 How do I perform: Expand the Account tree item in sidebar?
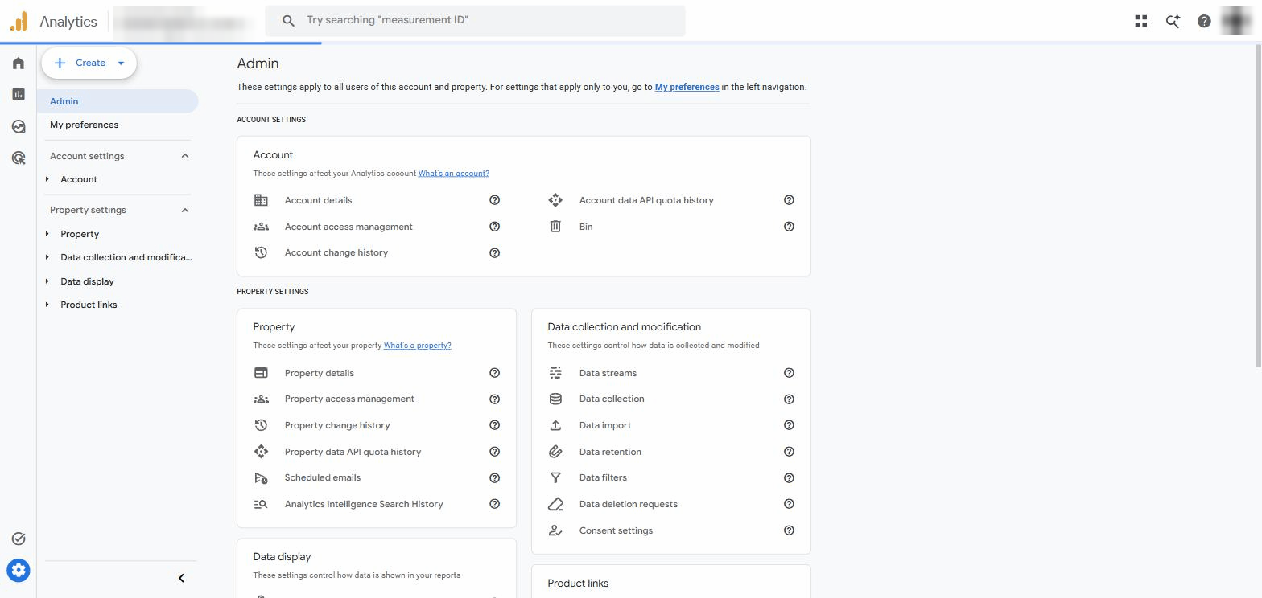tap(47, 179)
